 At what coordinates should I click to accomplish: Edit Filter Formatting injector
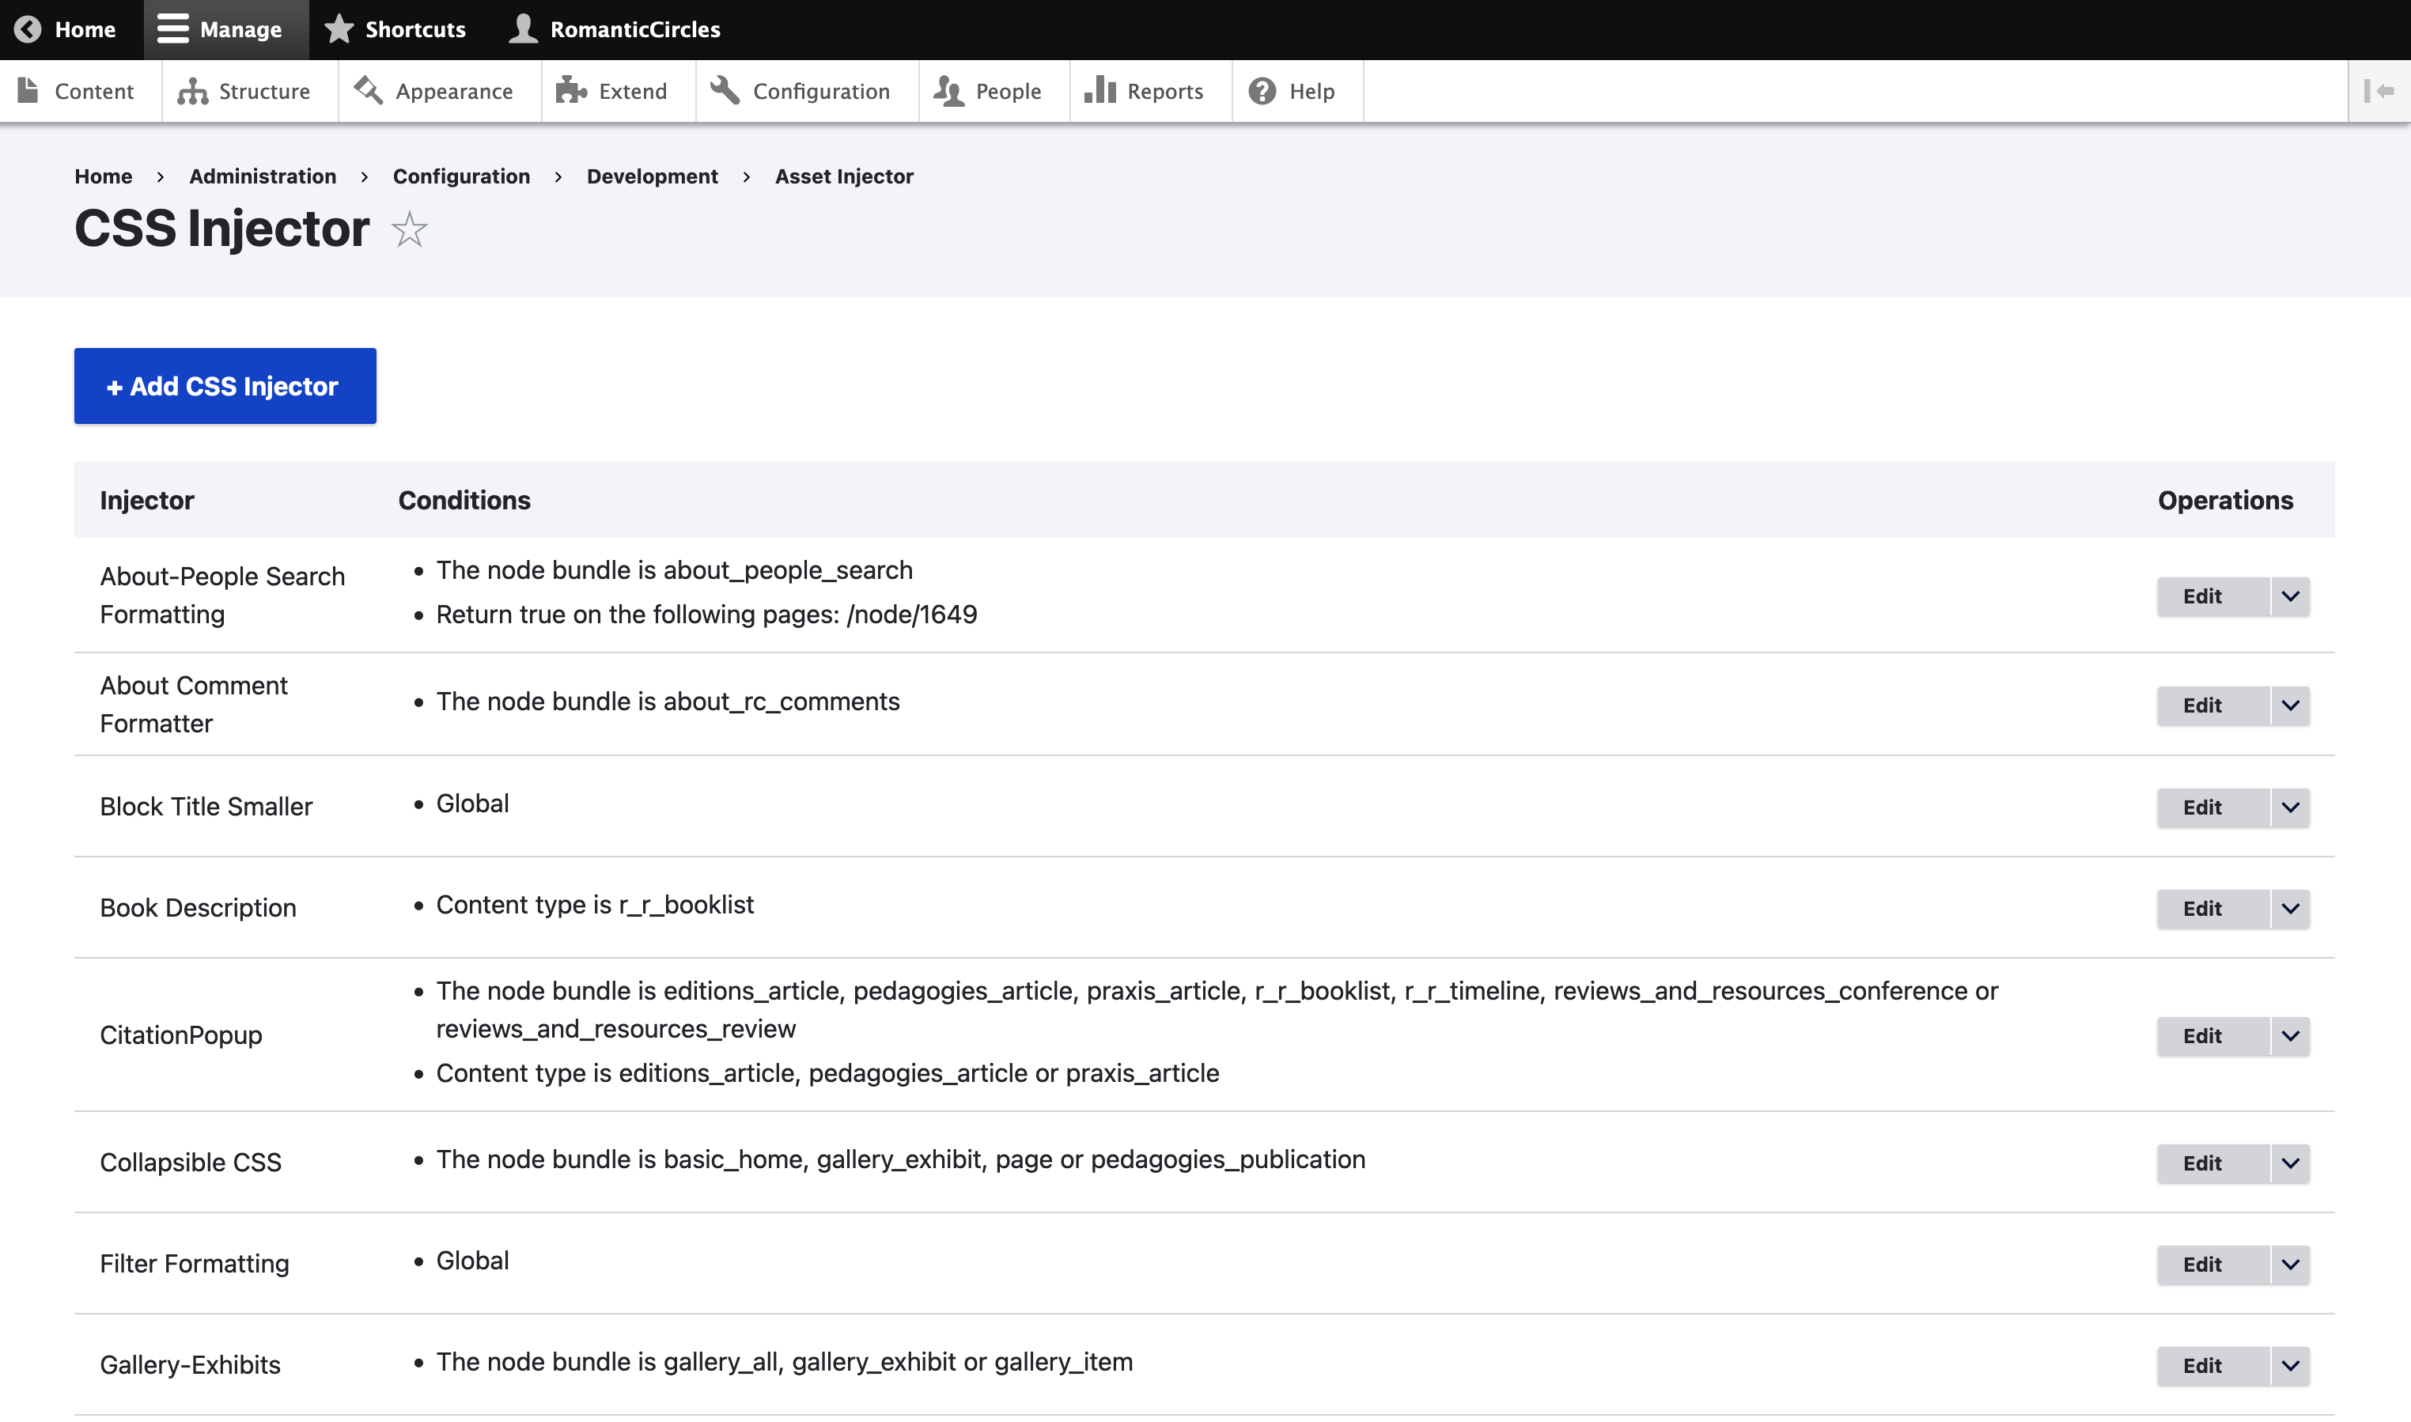coord(2212,1265)
